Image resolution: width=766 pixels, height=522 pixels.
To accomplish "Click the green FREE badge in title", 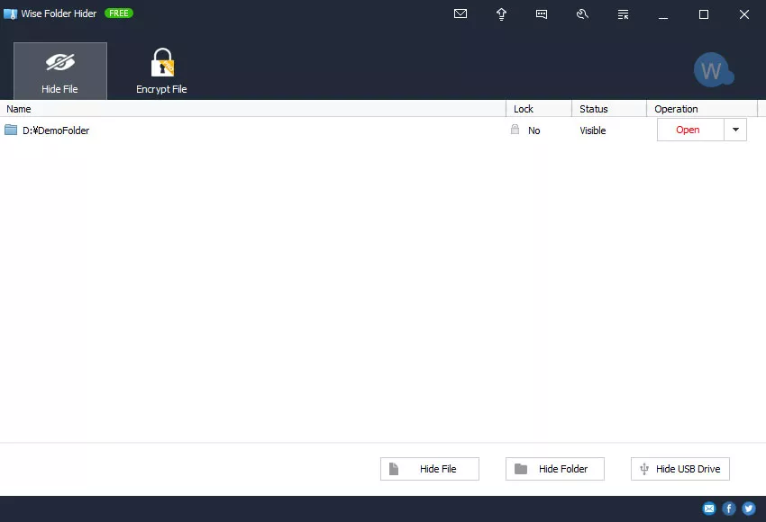I will [119, 13].
